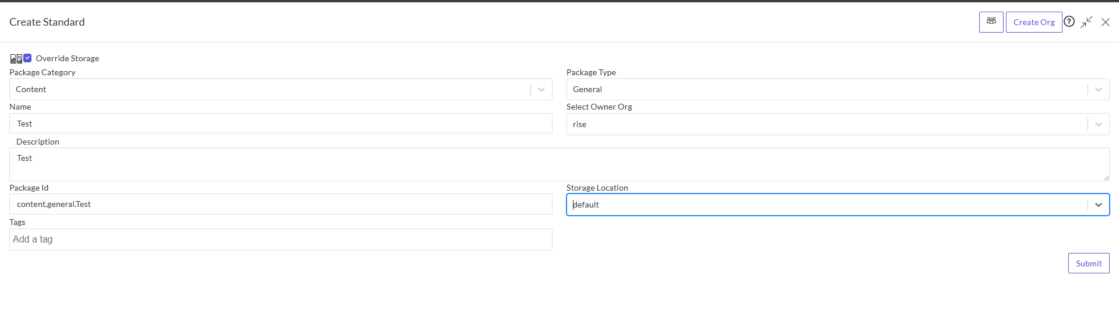The image size is (1119, 327).
Task: Focus the Description text area
Action: click(559, 164)
